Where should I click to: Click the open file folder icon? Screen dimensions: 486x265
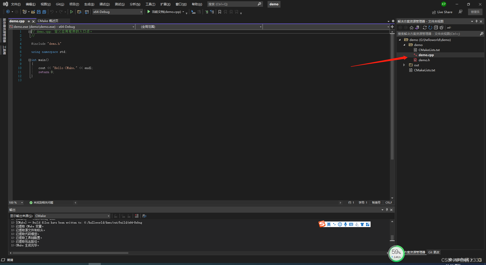click(x=33, y=12)
